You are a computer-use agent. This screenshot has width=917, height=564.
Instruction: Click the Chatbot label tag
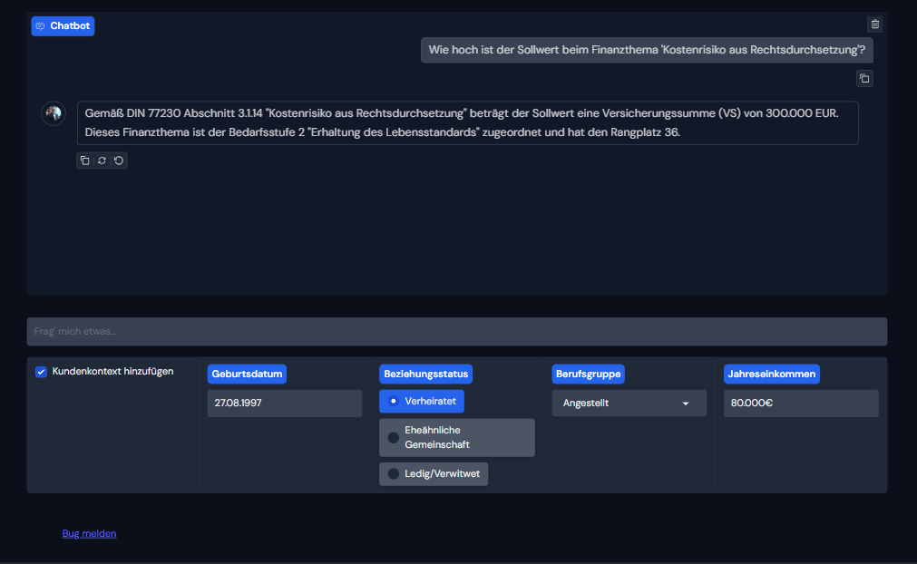[70, 26]
